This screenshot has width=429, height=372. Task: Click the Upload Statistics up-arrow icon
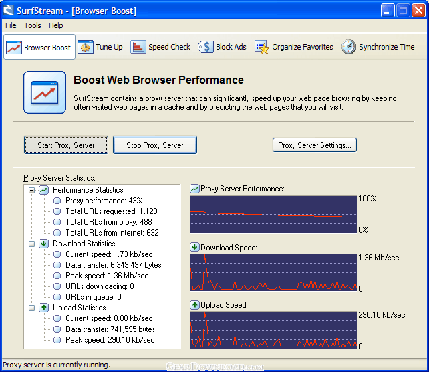(x=44, y=308)
